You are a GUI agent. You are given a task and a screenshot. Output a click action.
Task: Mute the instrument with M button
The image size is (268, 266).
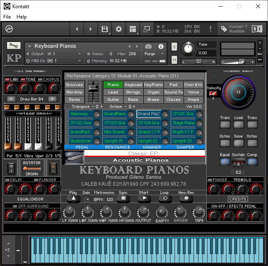click(174, 60)
